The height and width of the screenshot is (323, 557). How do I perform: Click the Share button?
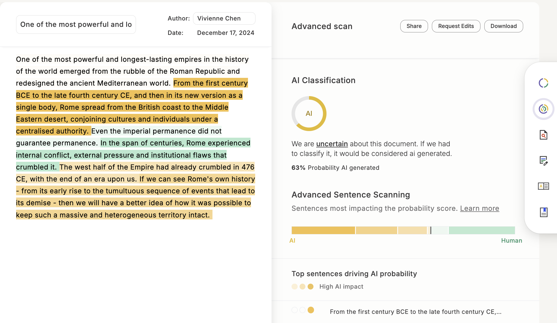[414, 26]
